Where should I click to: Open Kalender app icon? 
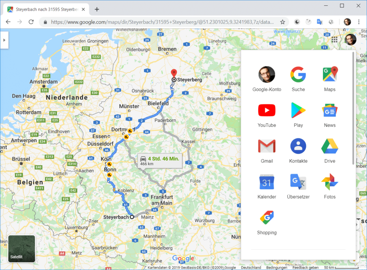click(x=267, y=186)
